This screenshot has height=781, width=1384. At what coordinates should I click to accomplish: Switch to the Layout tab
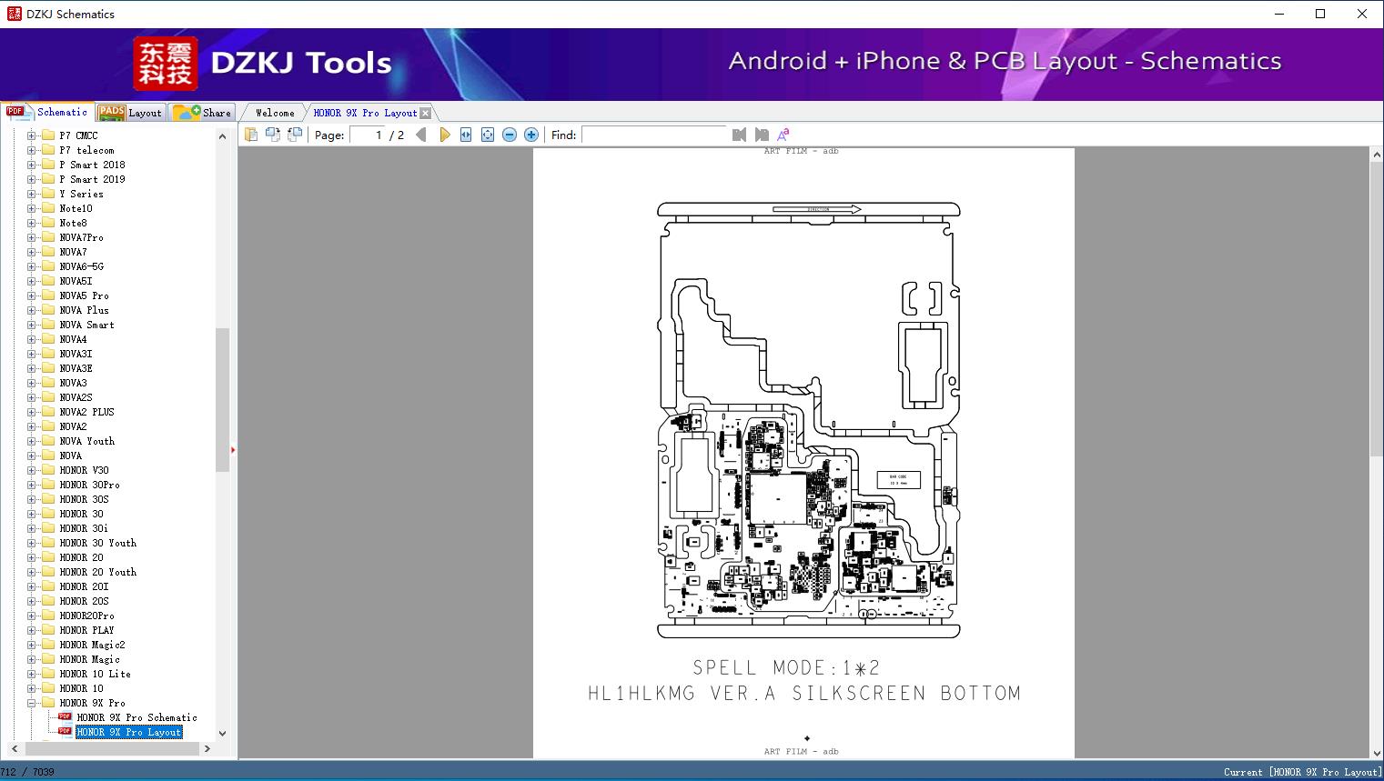tap(130, 113)
